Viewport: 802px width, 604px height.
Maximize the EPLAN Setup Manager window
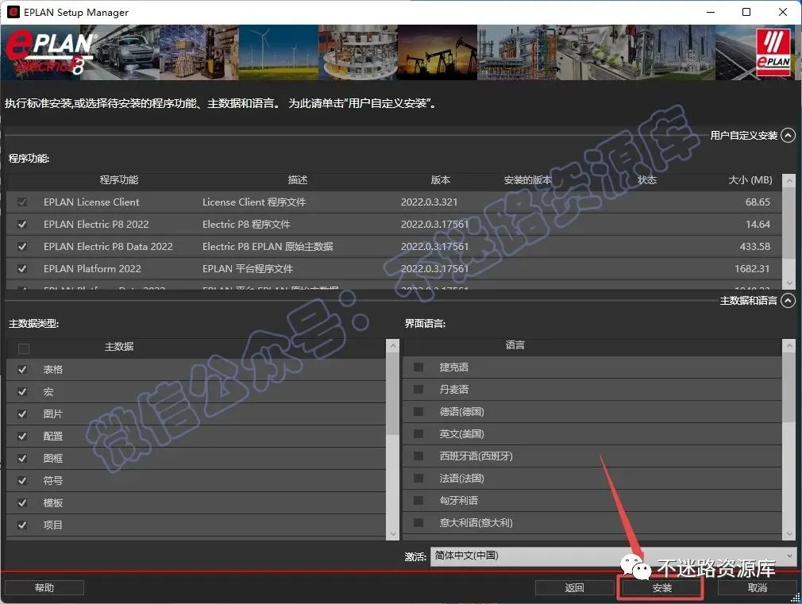click(746, 12)
